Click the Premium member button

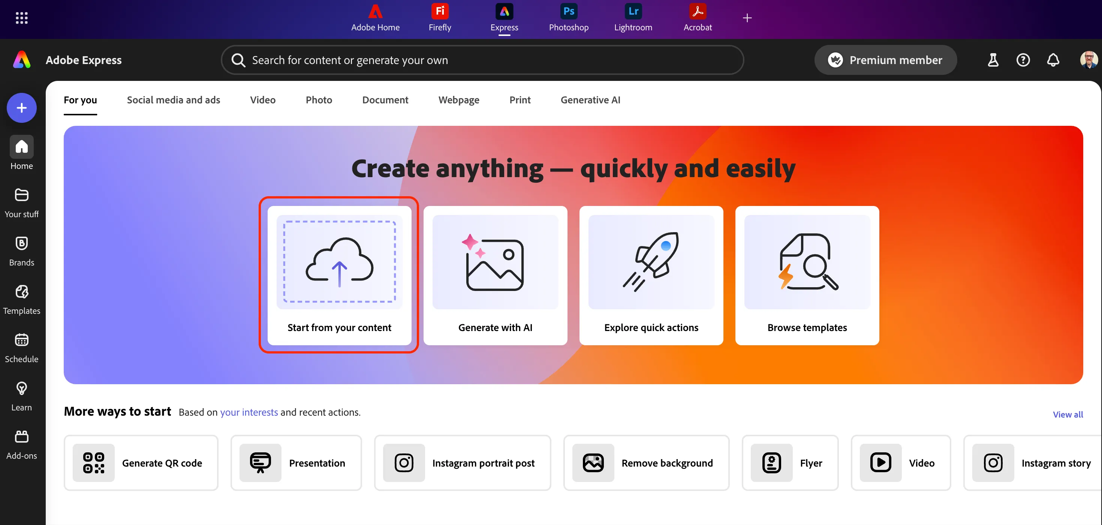(885, 60)
